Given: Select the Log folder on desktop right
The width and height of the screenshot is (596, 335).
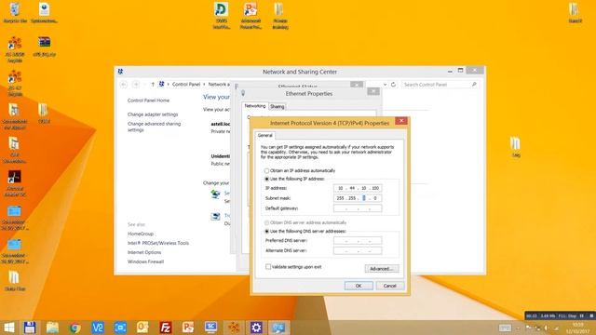Looking at the screenshot, I should tap(515, 147).
